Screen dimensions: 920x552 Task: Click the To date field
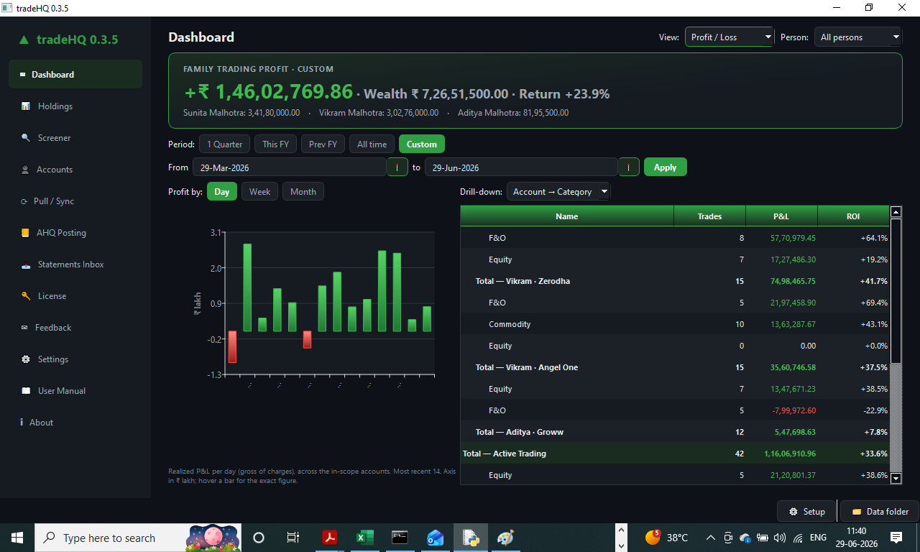pyautogui.click(x=522, y=167)
